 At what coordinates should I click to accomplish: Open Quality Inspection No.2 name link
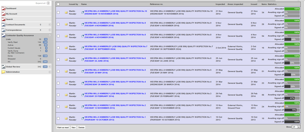(x=115, y=107)
